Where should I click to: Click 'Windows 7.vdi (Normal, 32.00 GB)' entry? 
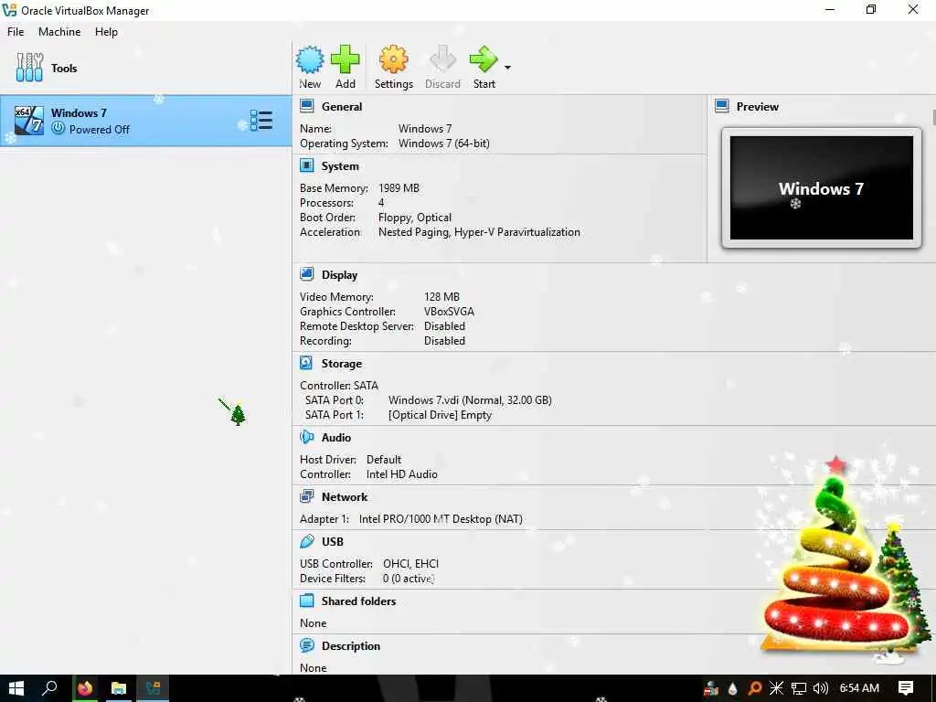pos(470,400)
